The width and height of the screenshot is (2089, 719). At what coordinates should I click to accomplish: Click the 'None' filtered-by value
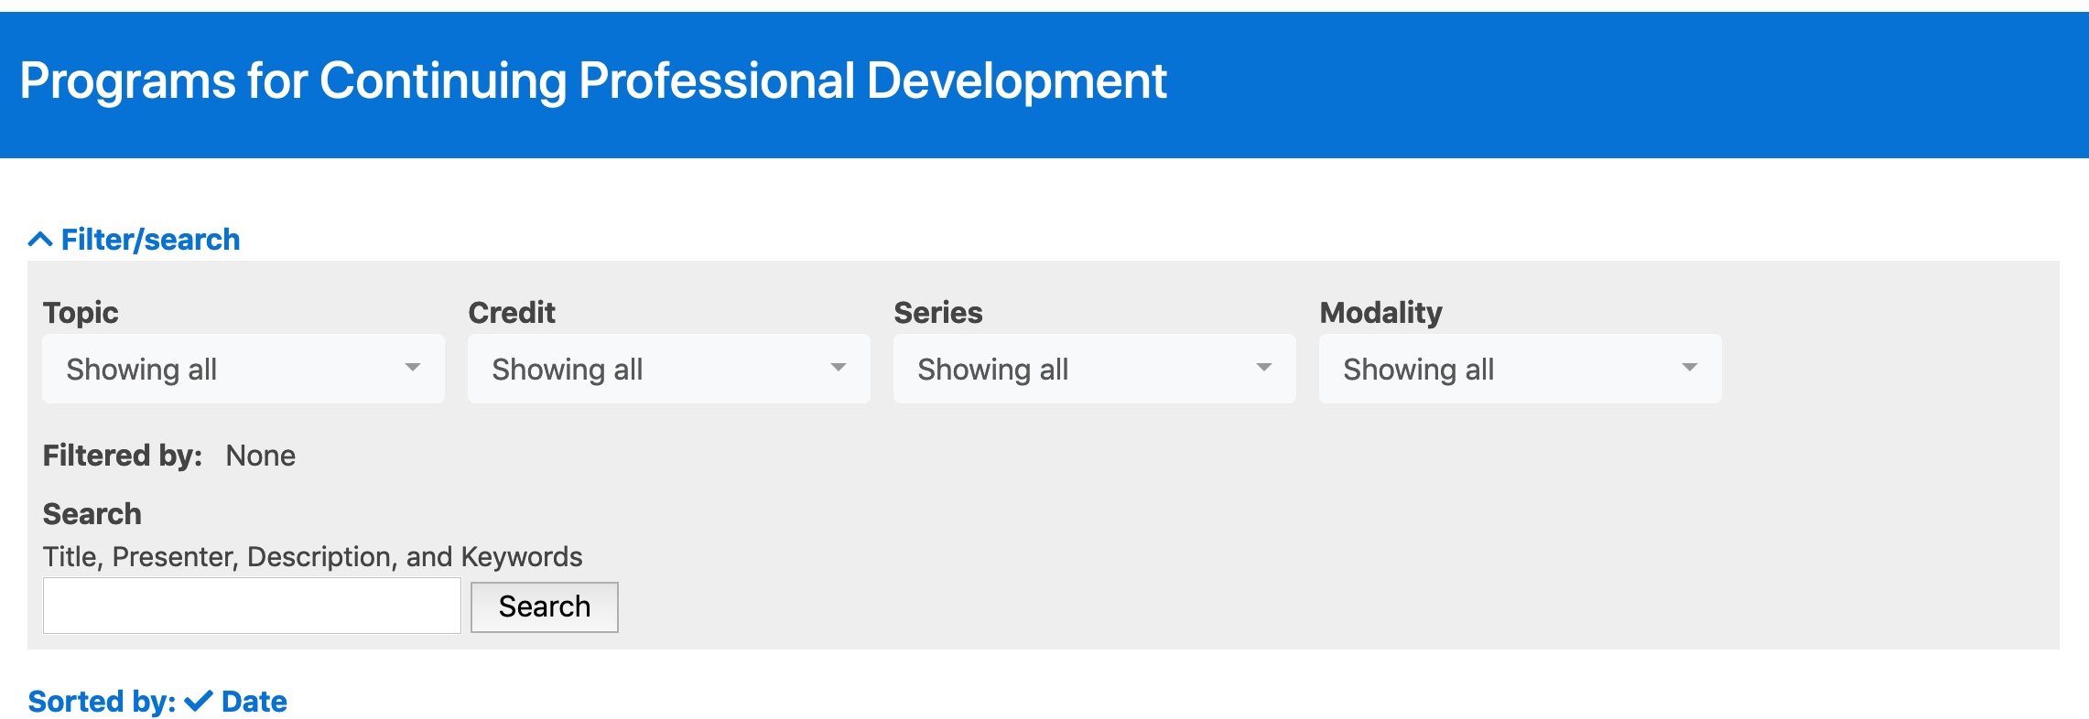pyautogui.click(x=261, y=456)
